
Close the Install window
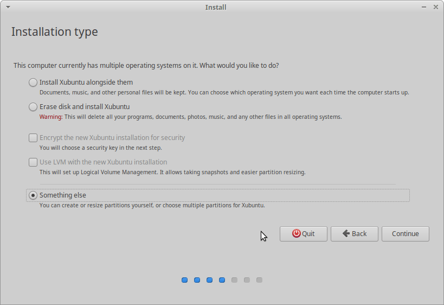(436, 7)
